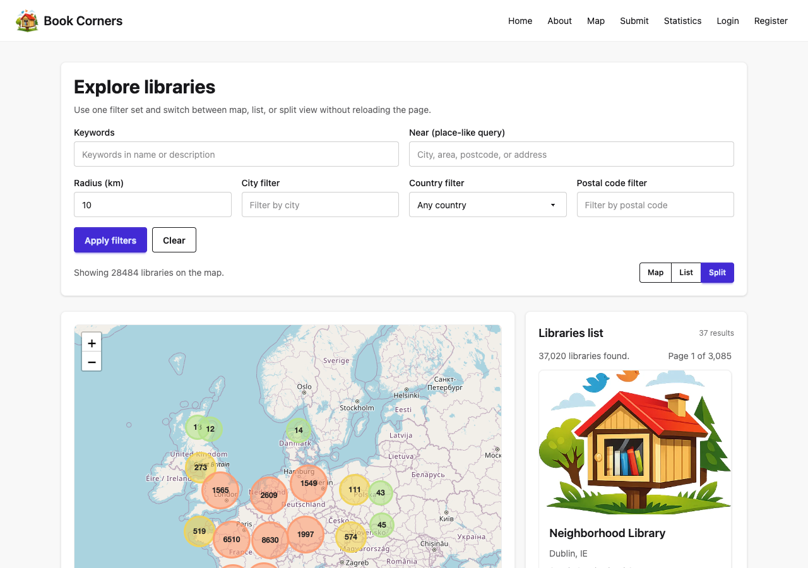Click the 1549 cluster near Hamburg
The width and height of the screenshot is (808, 568).
pos(309,483)
